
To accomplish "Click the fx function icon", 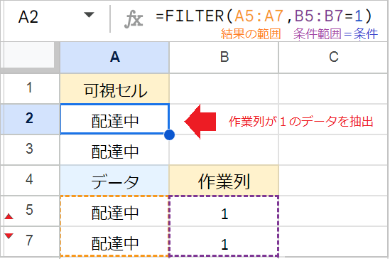I will (x=134, y=19).
